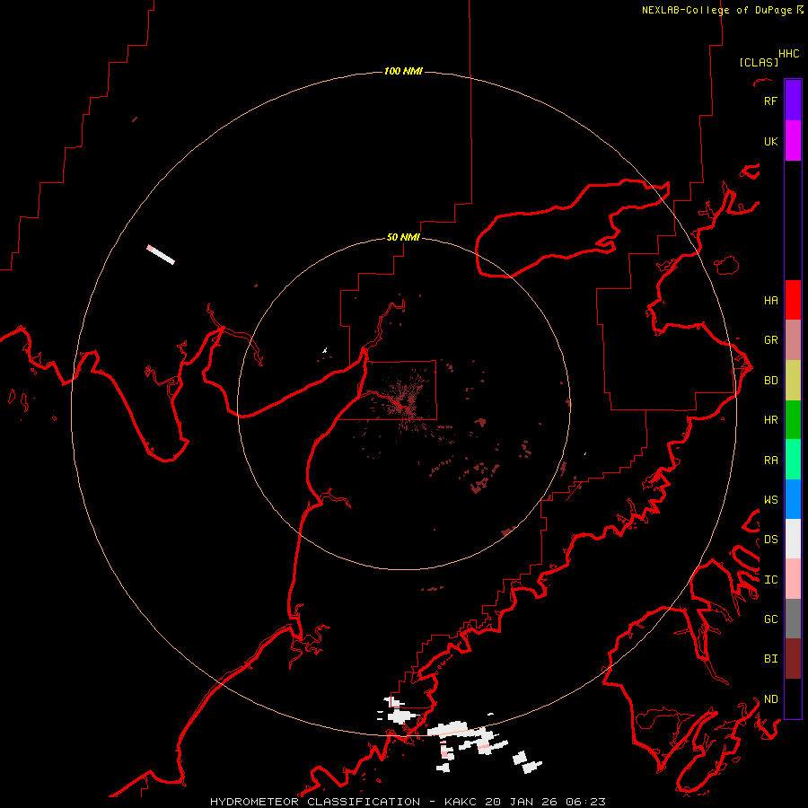This screenshot has width=808, height=808.
Task: Click the white-pink echo streak in northwest
Action: click(x=161, y=255)
